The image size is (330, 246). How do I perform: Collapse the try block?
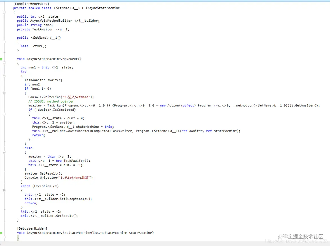(x=4, y=76)
